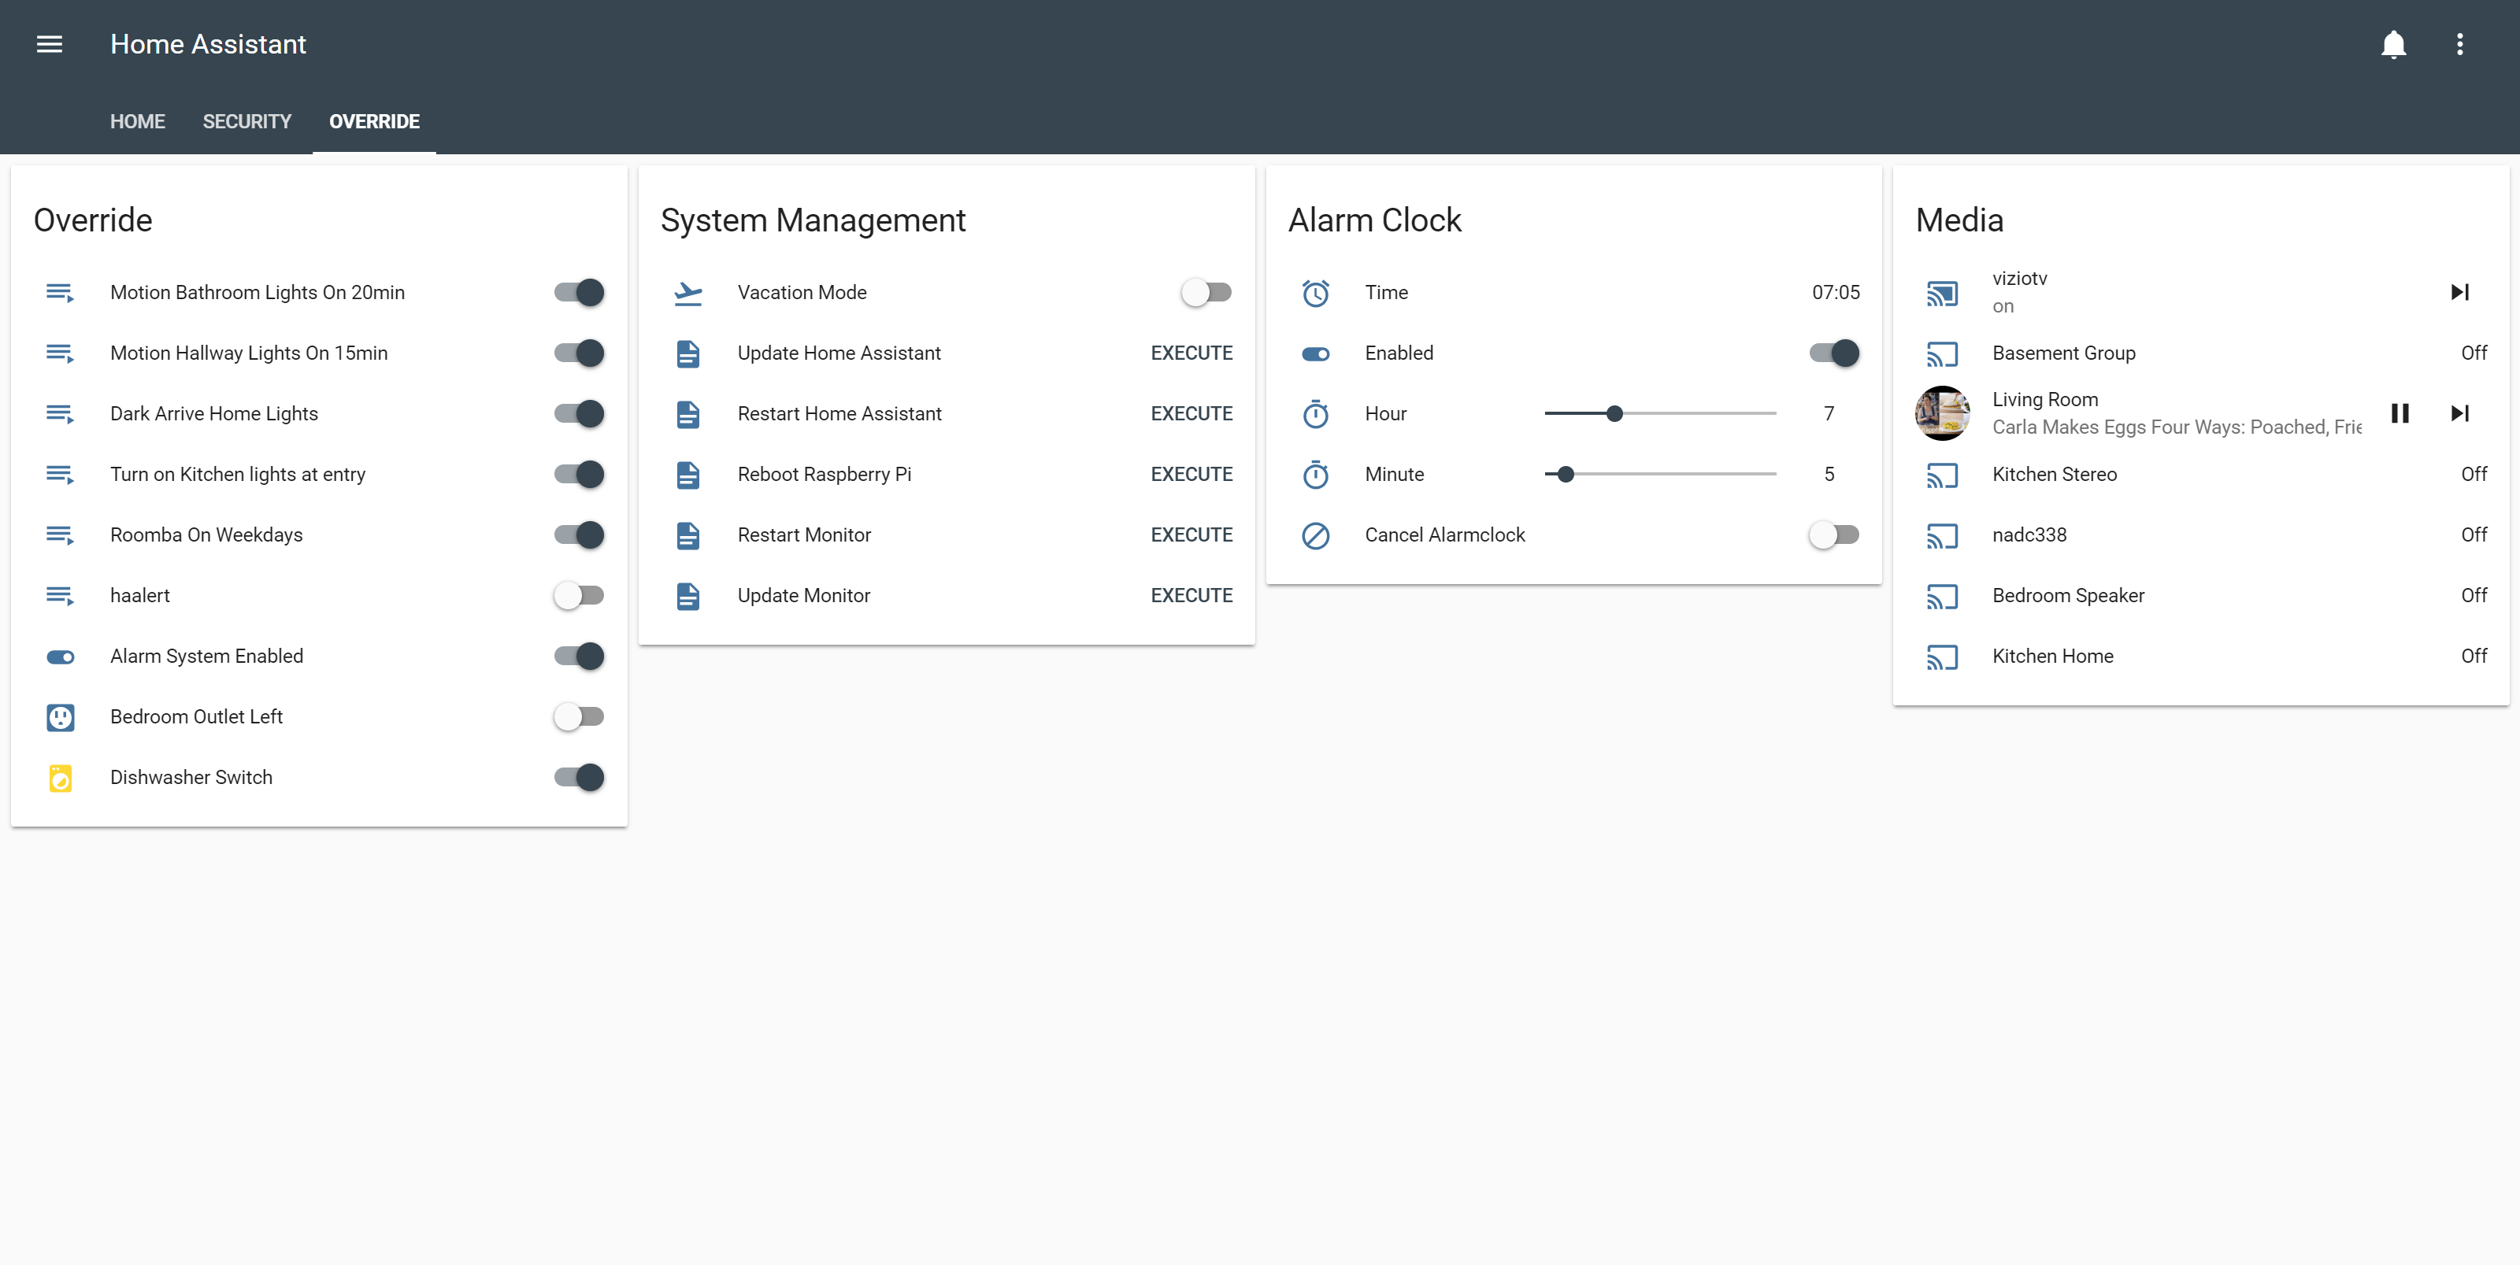Turn on Vacation Mode switch
Viewport: 2520px width, 1265px height.
pos(1205,292)
